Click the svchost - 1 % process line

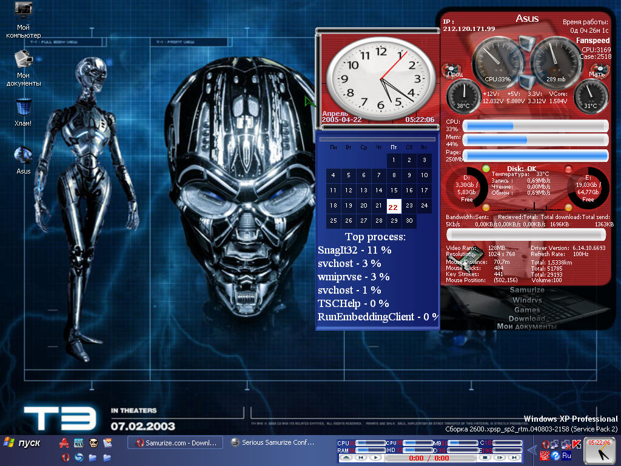(x=349, y=290)
